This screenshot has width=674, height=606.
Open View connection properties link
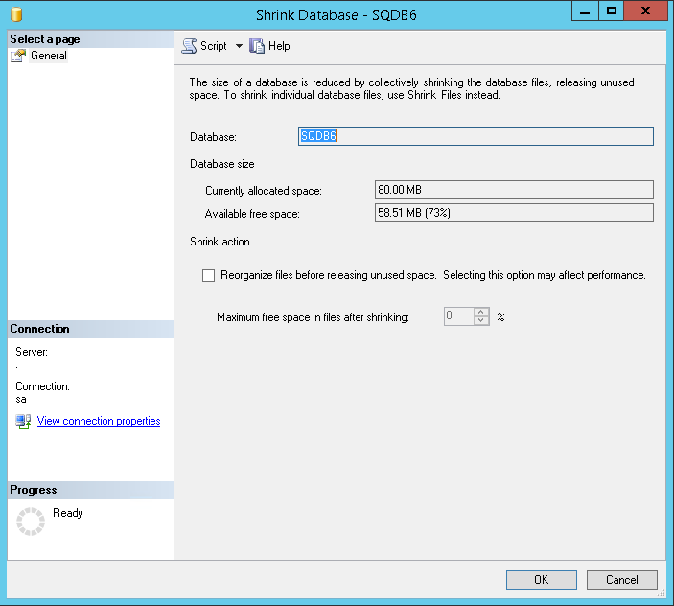98,421
